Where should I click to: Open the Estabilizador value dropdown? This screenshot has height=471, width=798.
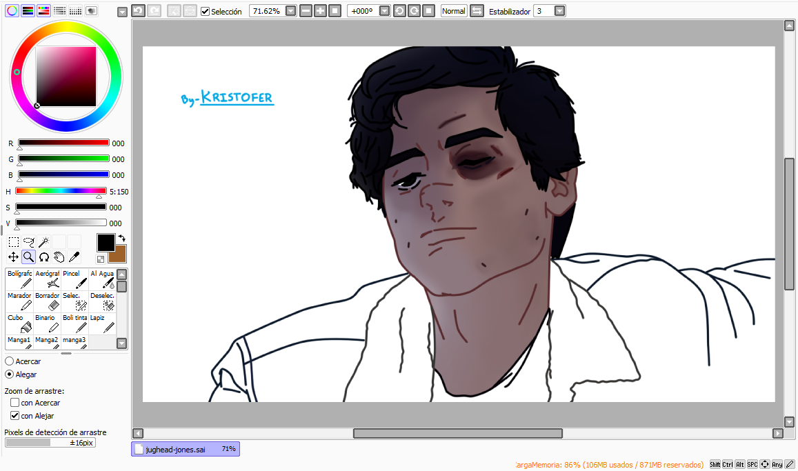click(x=560, y=10)
